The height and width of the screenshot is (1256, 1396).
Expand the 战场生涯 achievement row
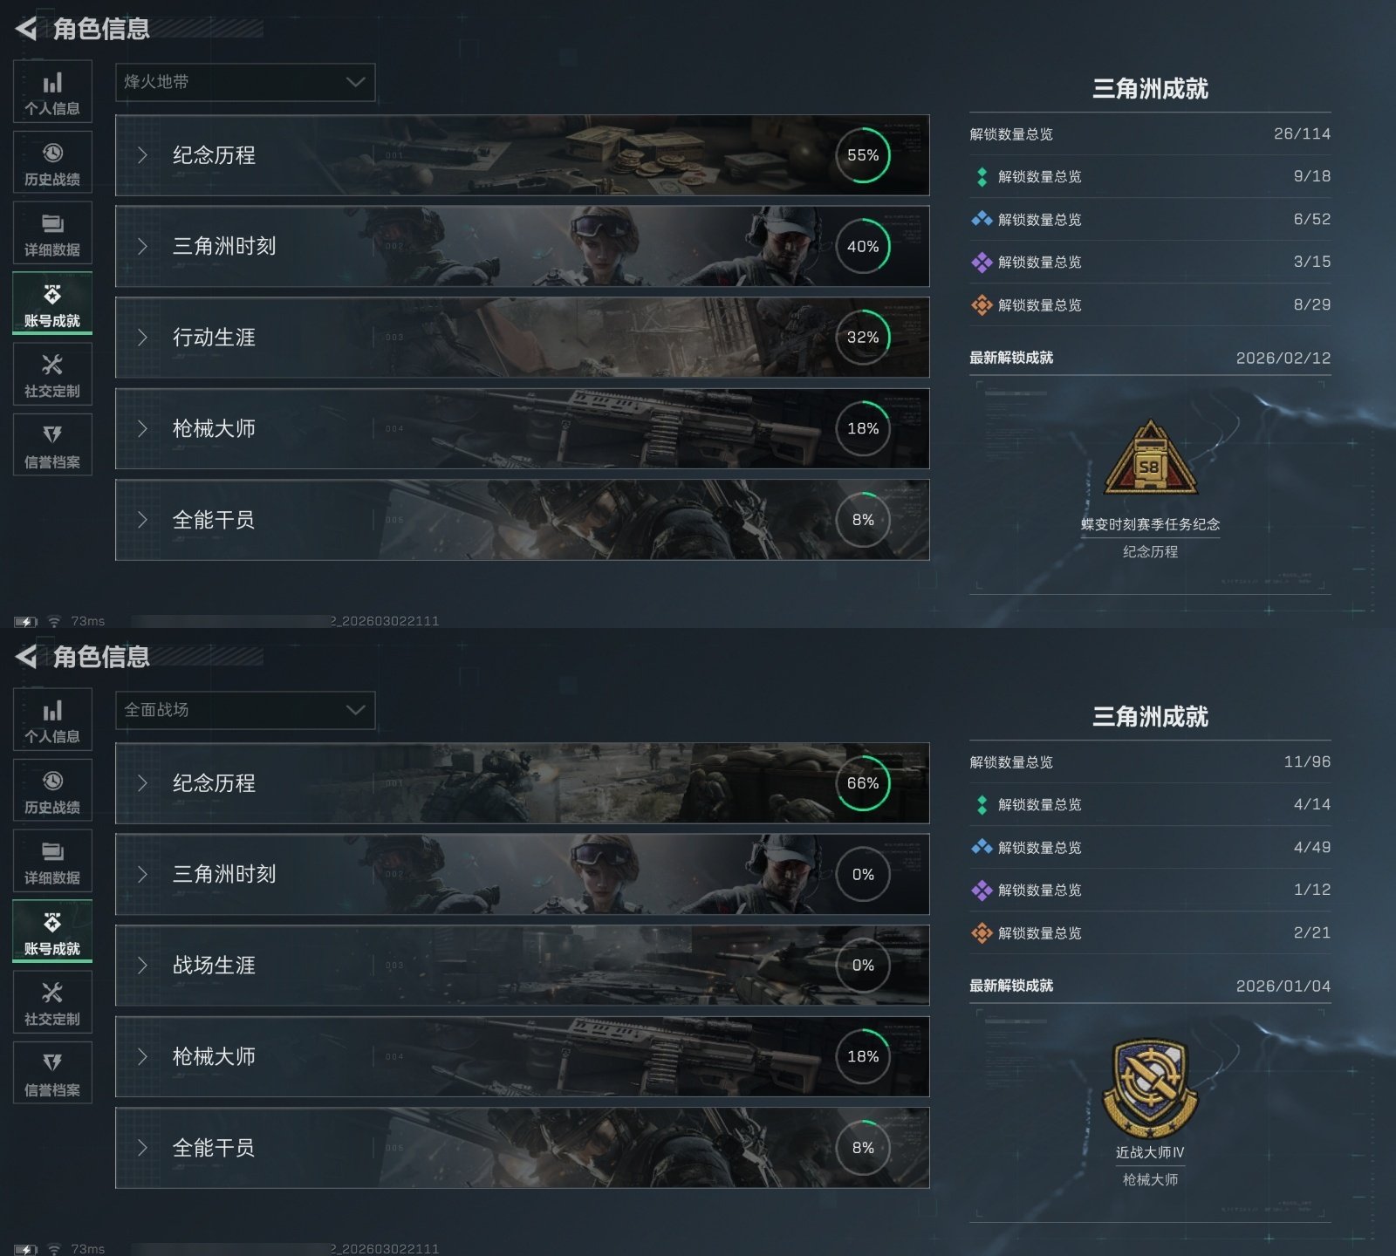click(522, 966)
